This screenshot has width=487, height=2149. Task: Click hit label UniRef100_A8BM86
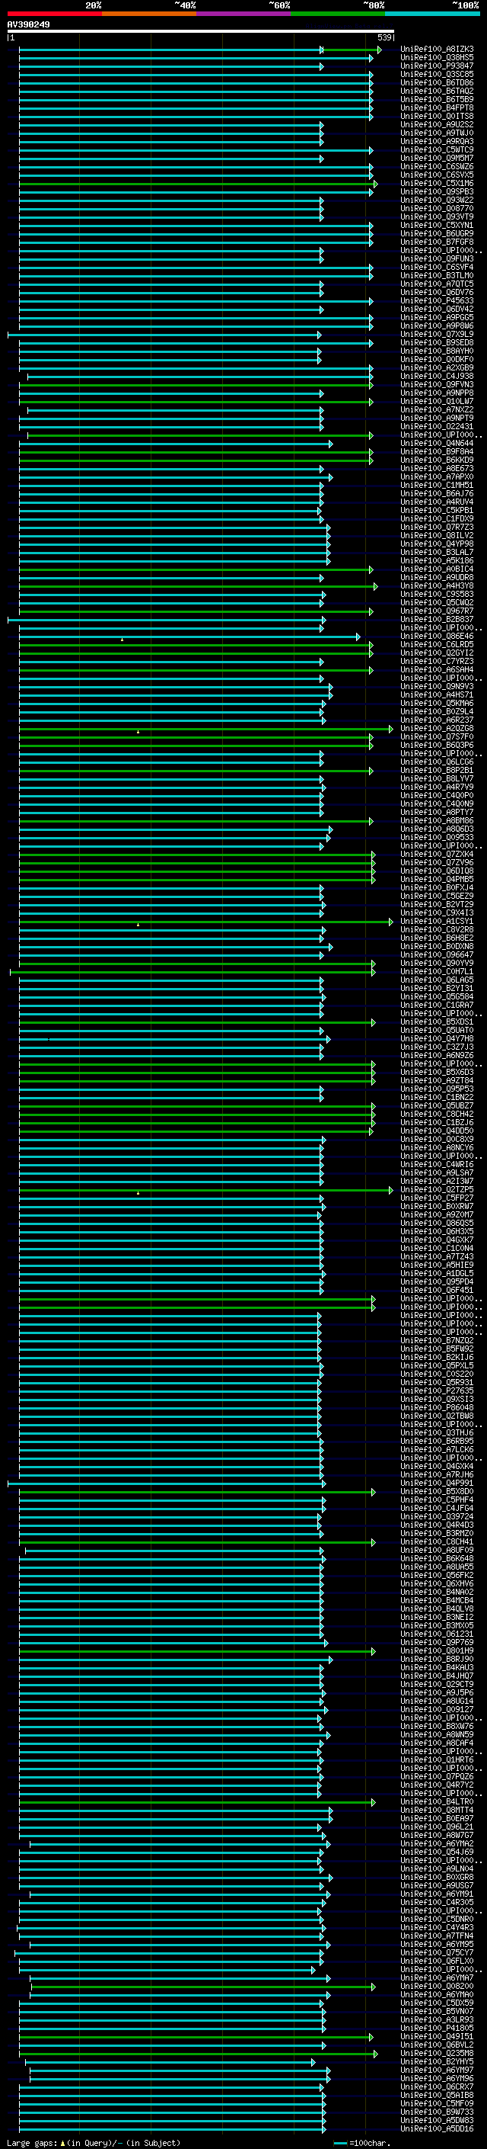click(437, 821)
